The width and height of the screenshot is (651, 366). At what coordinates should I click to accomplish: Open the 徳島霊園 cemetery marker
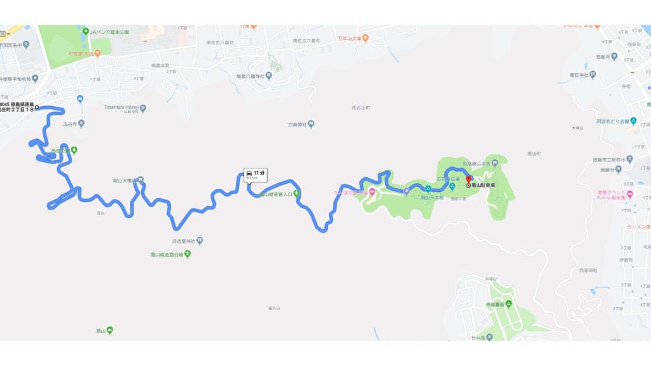(509, 304)
